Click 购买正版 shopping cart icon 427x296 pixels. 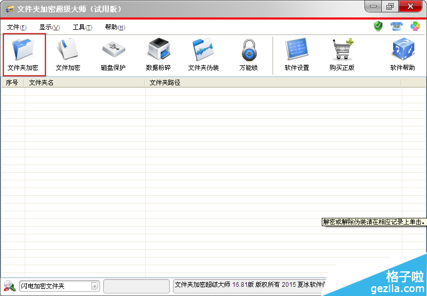click(342, 54)
